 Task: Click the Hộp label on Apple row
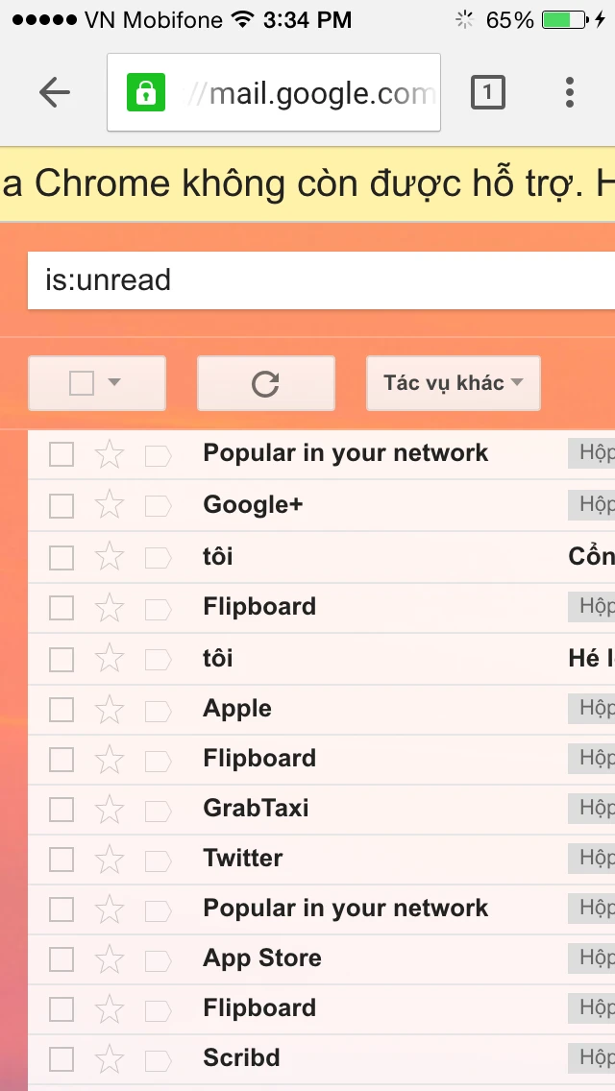tap(591, 709)
